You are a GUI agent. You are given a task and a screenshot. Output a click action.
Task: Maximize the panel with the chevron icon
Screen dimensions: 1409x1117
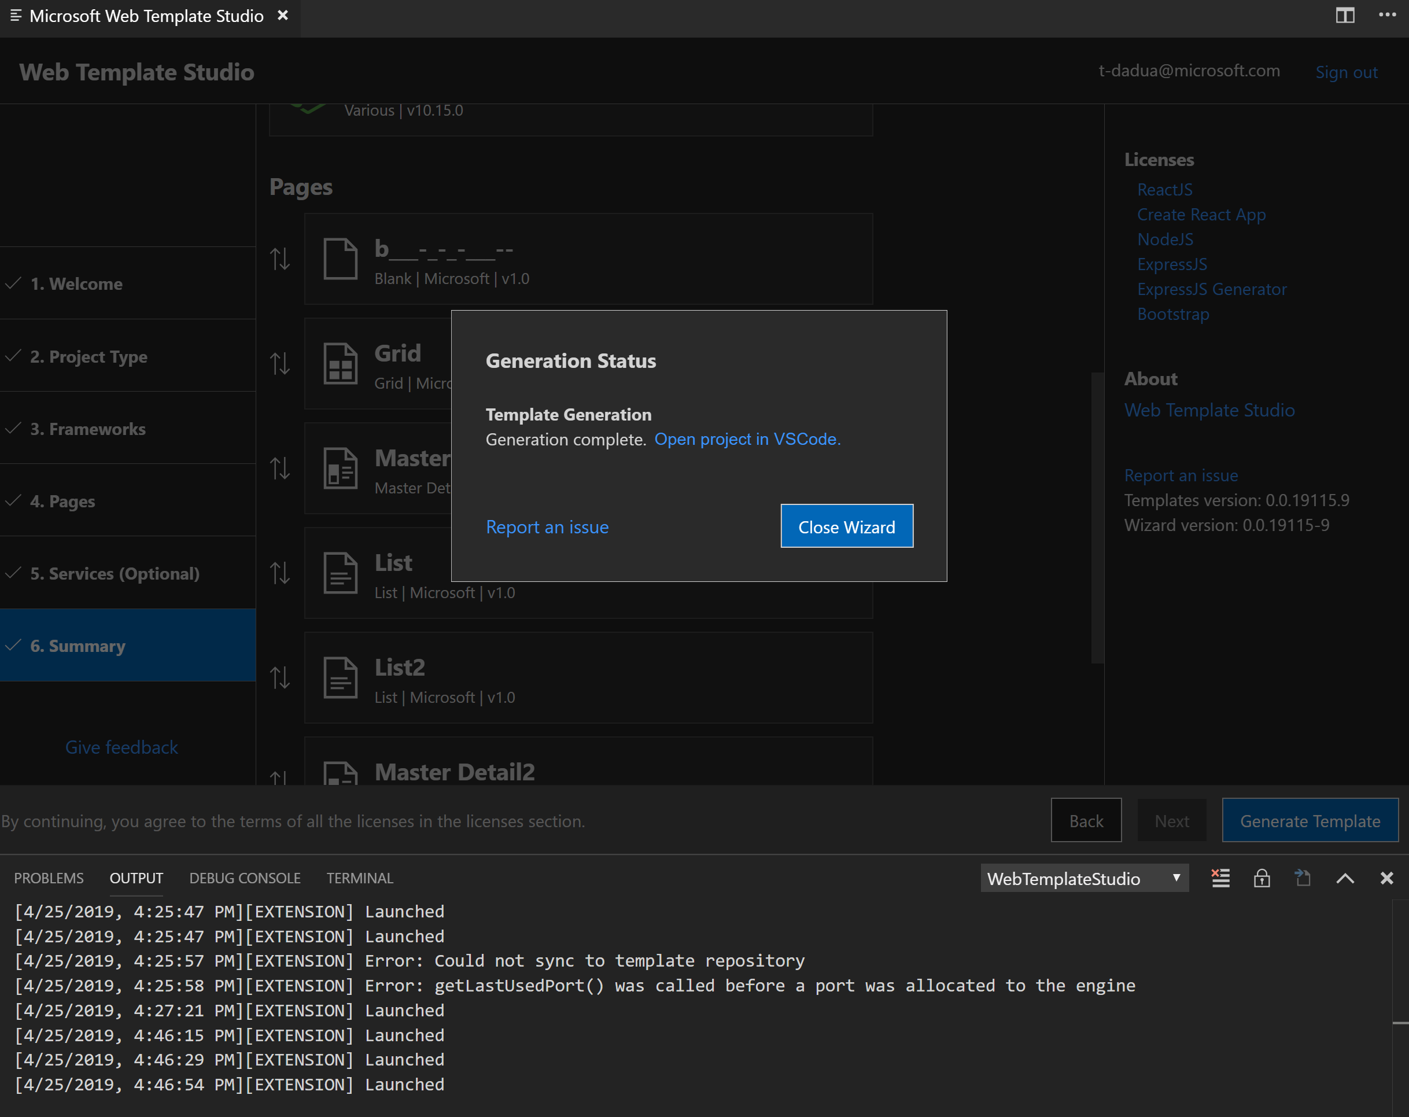[x=1344, y=879]
